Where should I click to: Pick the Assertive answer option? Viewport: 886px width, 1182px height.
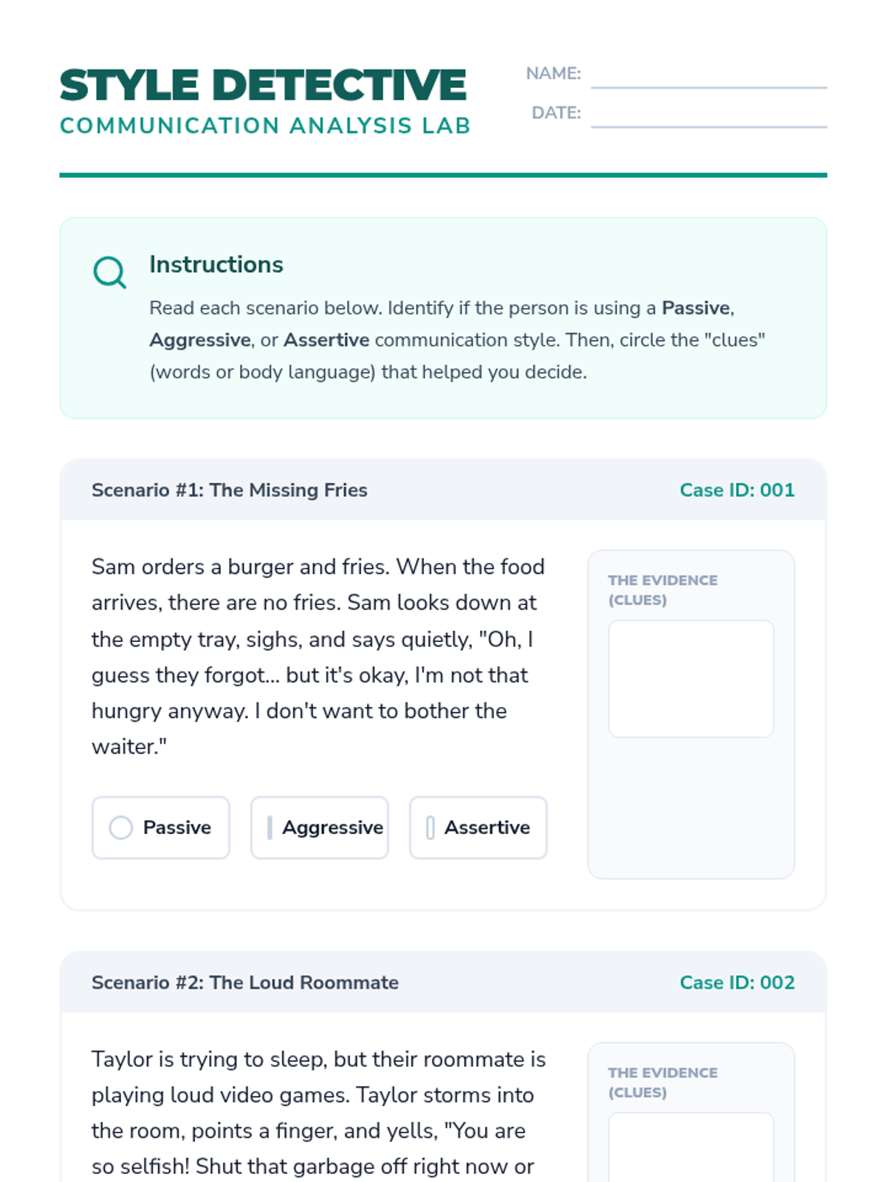tap(478, 827)
